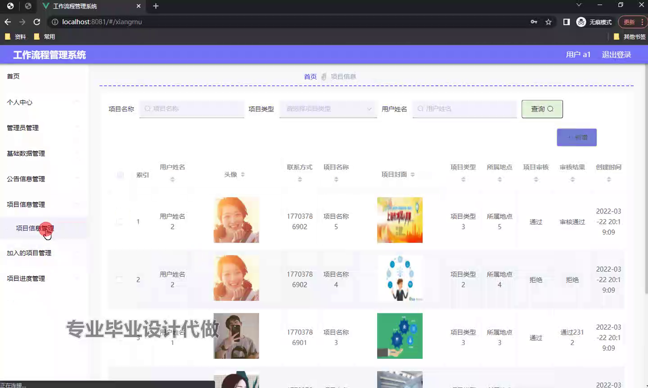Collapse 项目信息管理 sidebar menu
Image resolution: width=648 pixels, height=388 pixels.
(x=44, y=204)
